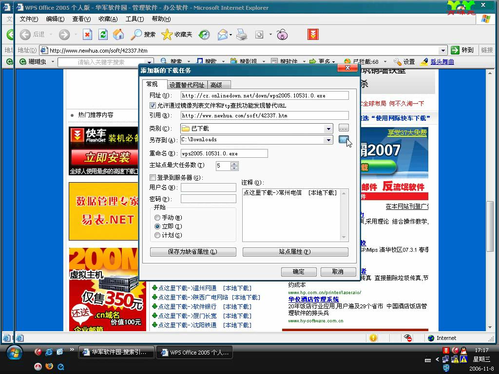Viewport: 499px width, 374px height.
Task: Click the 保存为缺省属性 button
Action: click(193, 252)
